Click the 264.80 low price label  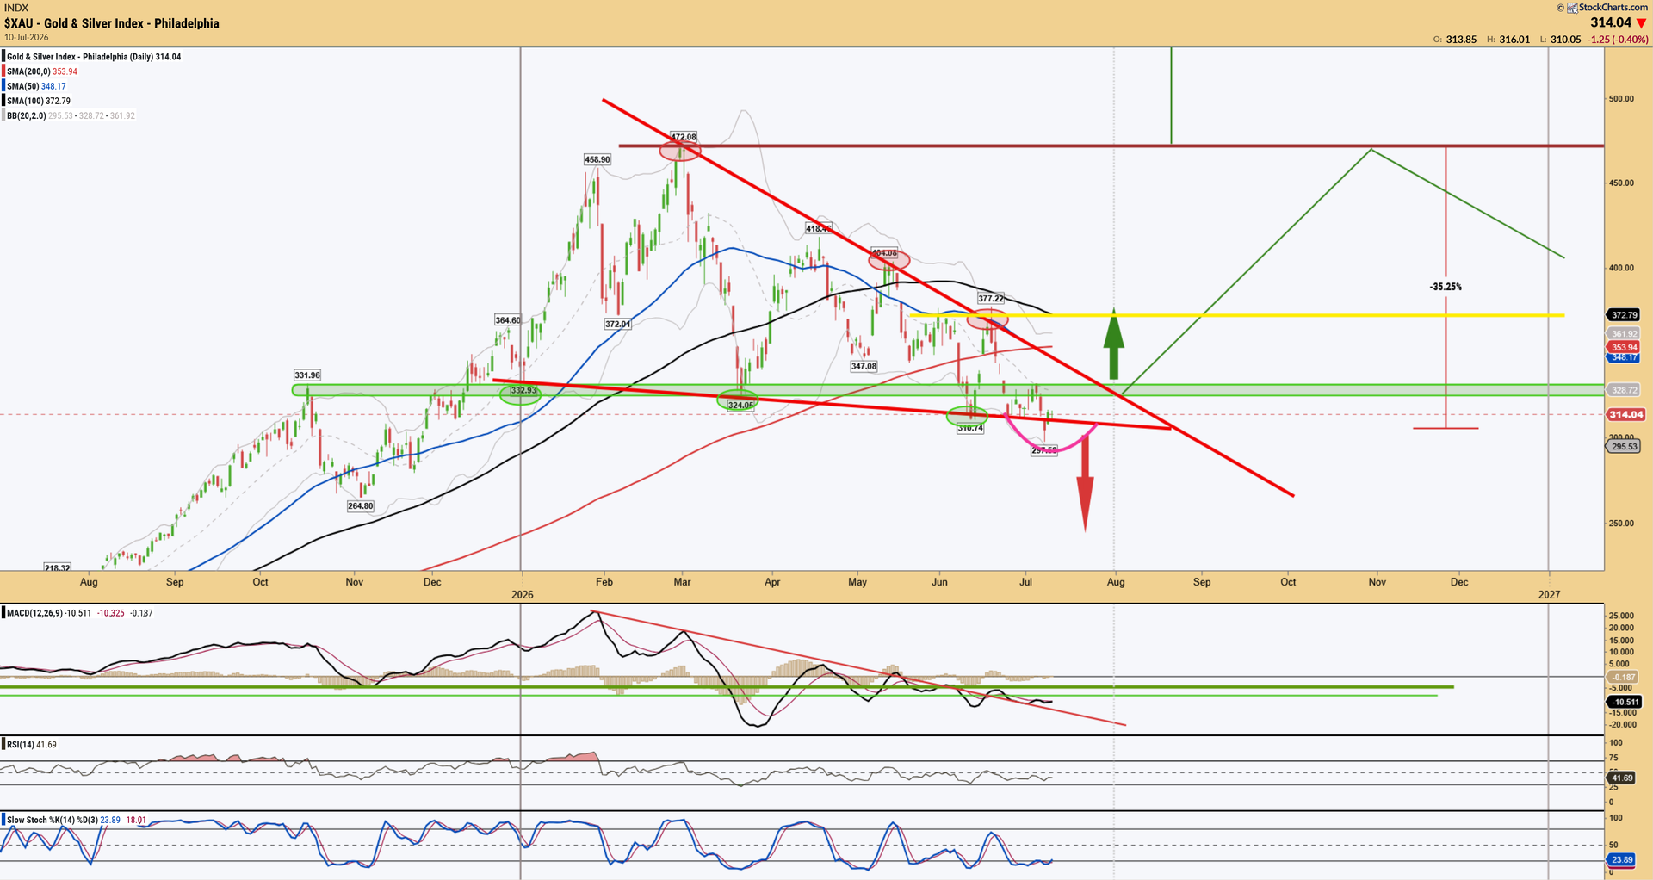[x=360, y=506]
